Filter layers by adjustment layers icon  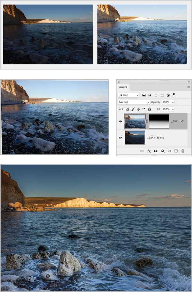coord(150,95)
